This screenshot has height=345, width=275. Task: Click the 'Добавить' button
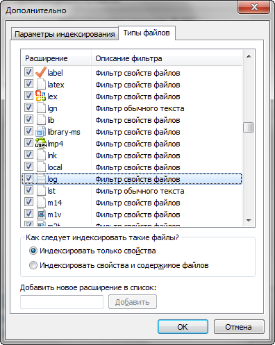(133, 302)
